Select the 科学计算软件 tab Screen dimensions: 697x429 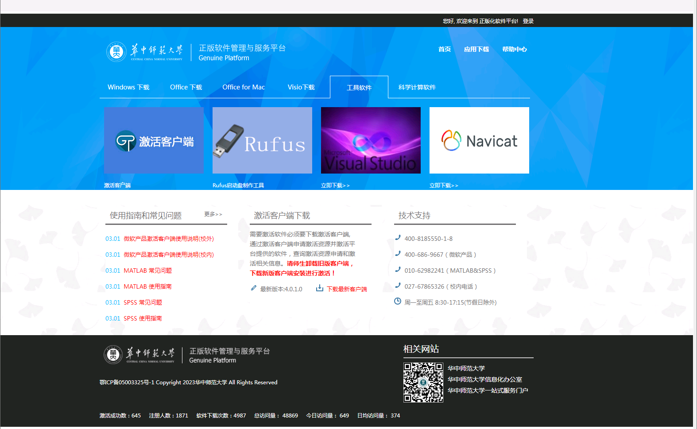click(x=417, y=87)
